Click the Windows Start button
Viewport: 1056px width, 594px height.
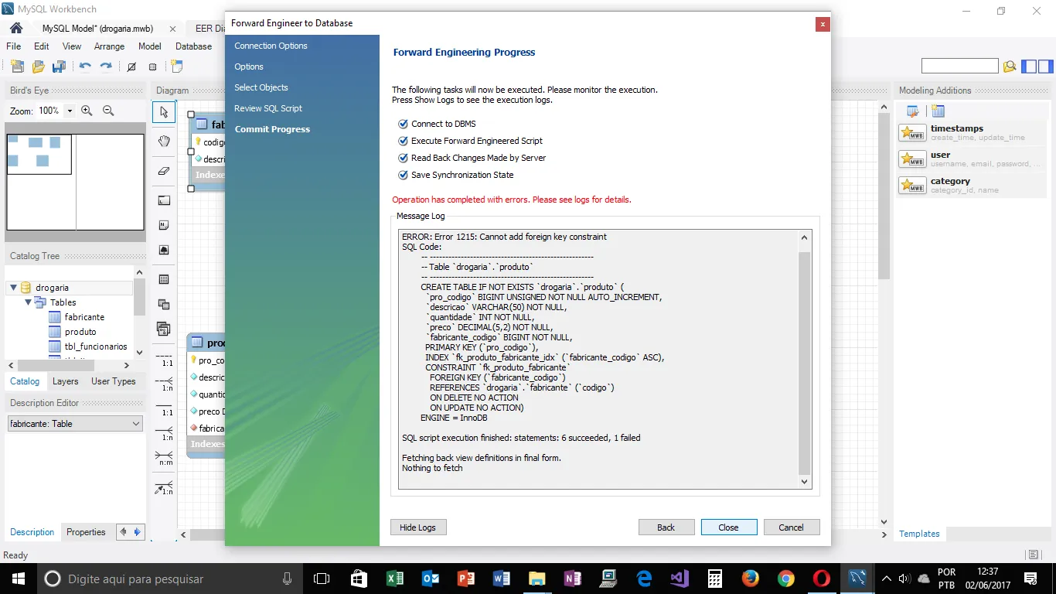17,579
